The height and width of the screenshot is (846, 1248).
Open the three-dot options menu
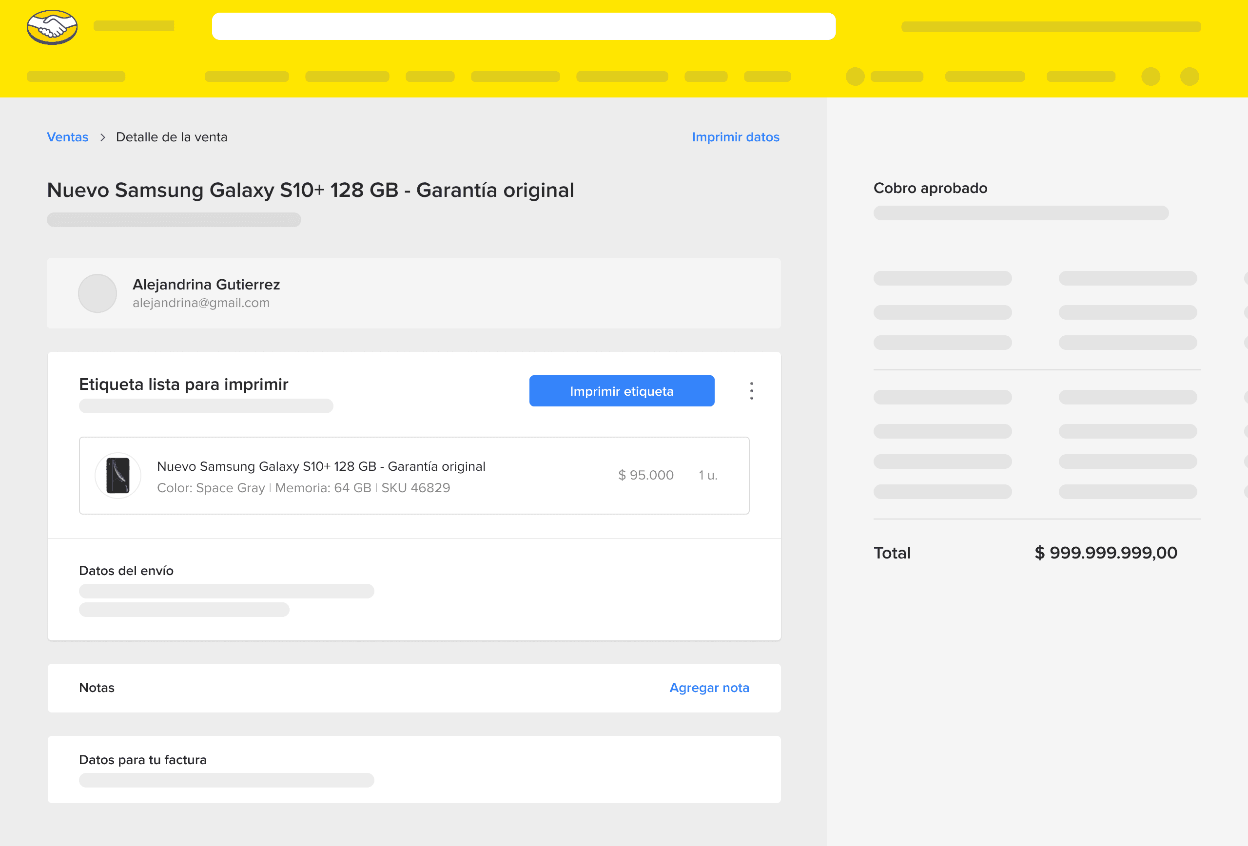(751, 391)
